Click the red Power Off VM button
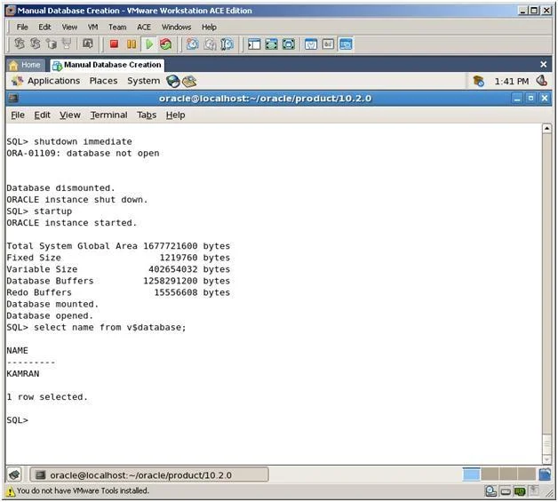 pyautogui.click(x=114, y=44)
